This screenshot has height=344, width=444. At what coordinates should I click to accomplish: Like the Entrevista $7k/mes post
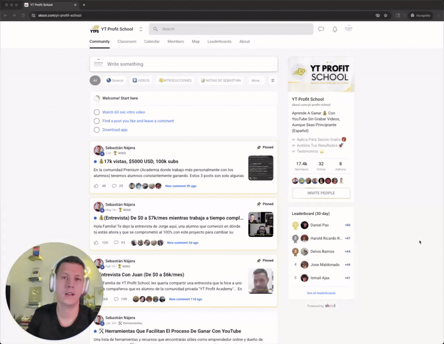(96, 243)
